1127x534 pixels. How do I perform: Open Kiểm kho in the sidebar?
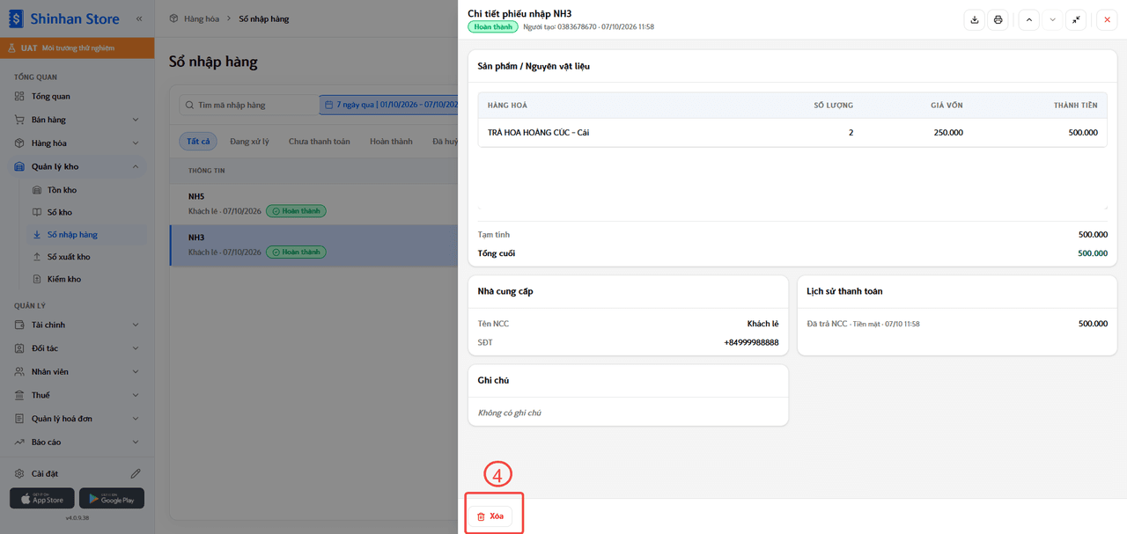coord(86,279)
